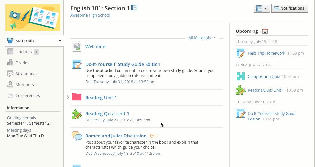The image size is (315, 167).
Task: Click the Notifications button
Action: point(289,8)
